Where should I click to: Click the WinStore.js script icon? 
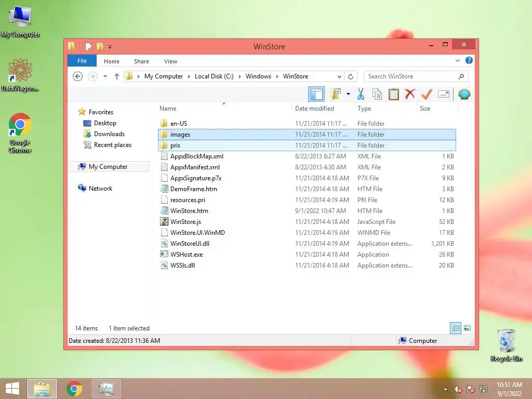164,221
